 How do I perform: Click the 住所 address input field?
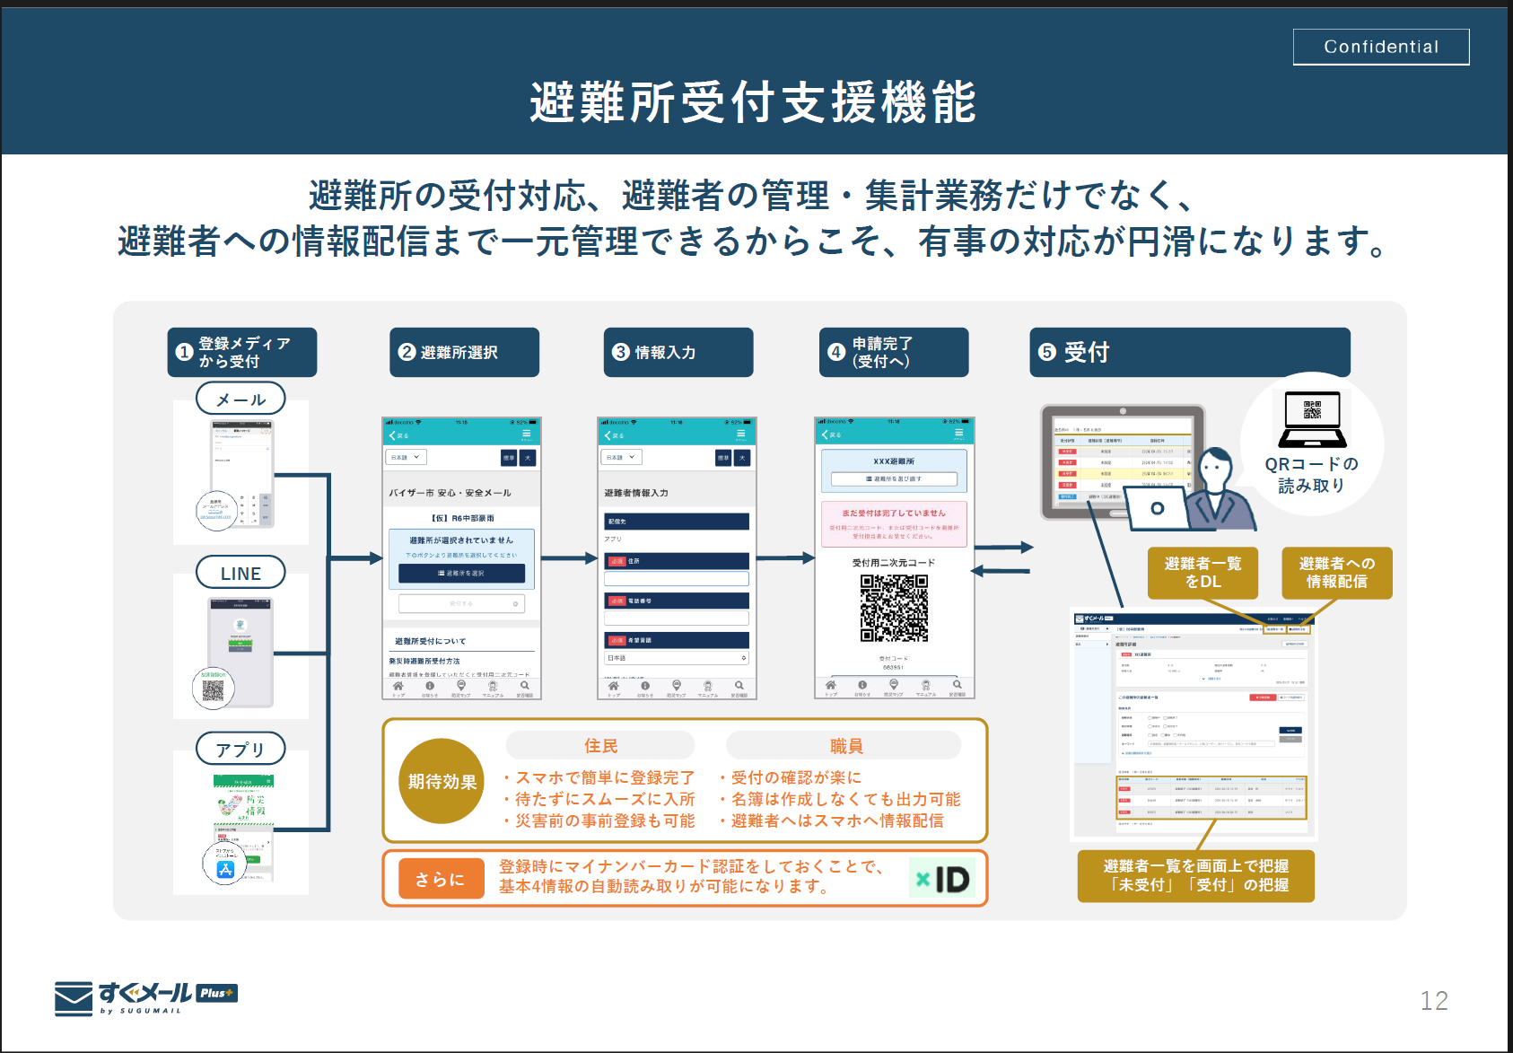(x=677, y=580)
